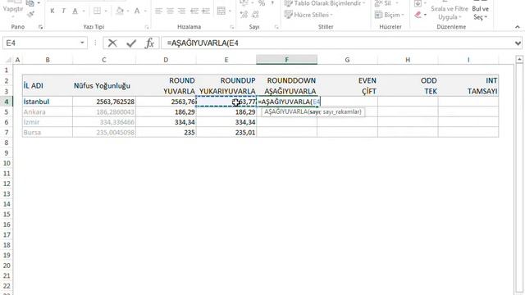
Task: Click the fill color bucket icon
Action: tap(120, 11)
